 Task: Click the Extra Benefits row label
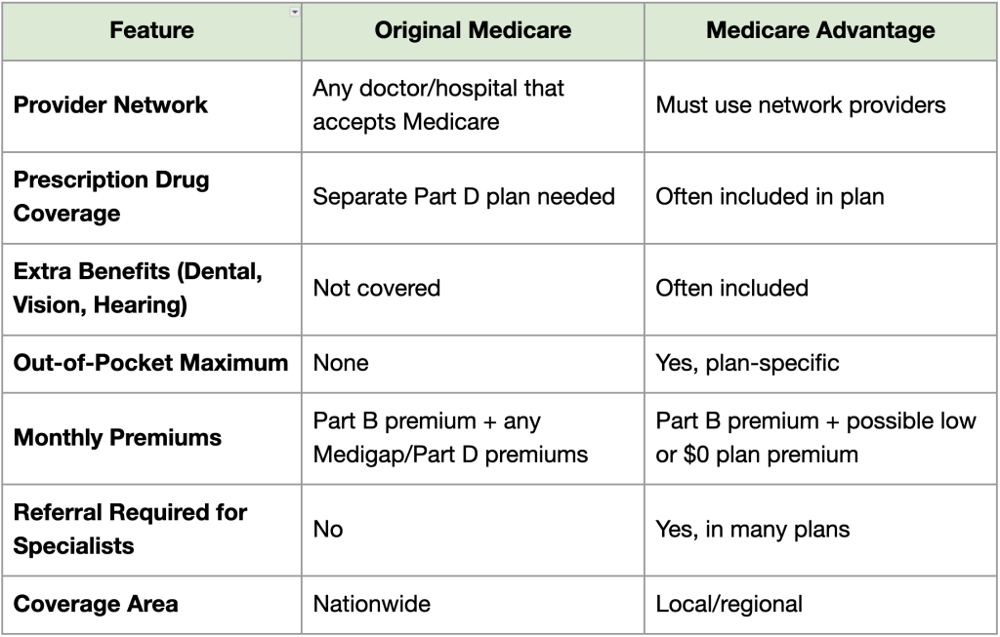[x=138, y=288]
